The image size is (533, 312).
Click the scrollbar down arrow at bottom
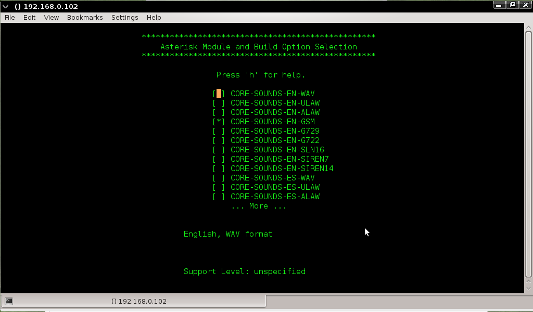pyautogui.click(x=528, y=289)
